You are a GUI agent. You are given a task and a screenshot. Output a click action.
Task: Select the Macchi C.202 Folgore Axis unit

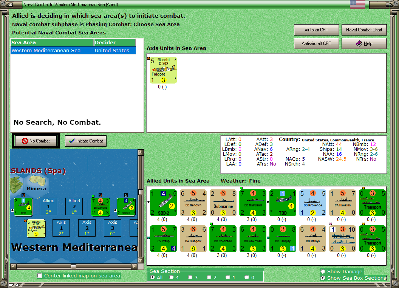point(163,70)
